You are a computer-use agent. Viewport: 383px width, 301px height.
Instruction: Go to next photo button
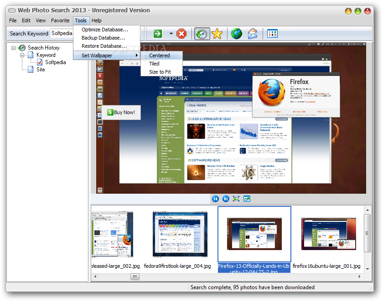[226, 199]
